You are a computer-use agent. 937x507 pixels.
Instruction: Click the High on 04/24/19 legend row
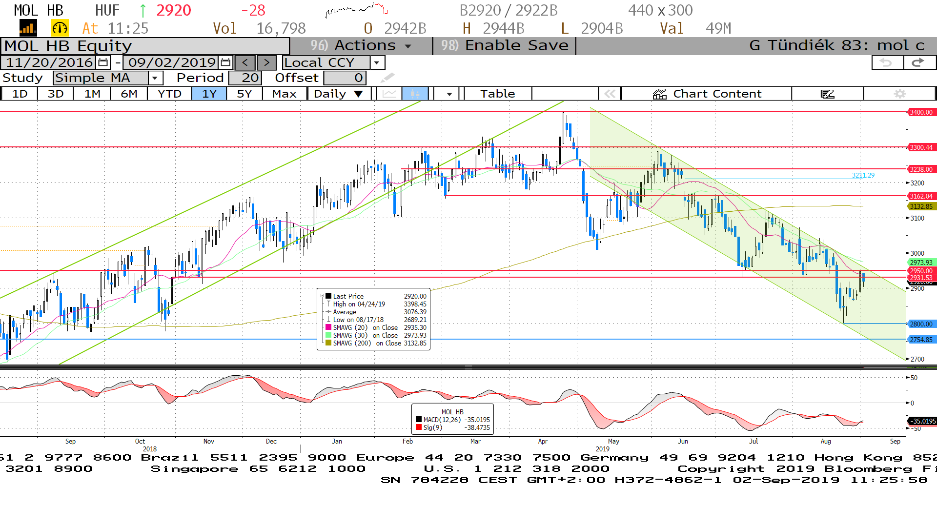(376, 304)
